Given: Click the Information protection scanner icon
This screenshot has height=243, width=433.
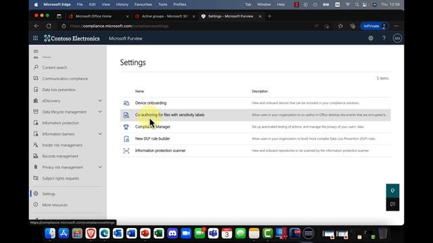Looking at the screenshot, I should click(x=127, y=151).
